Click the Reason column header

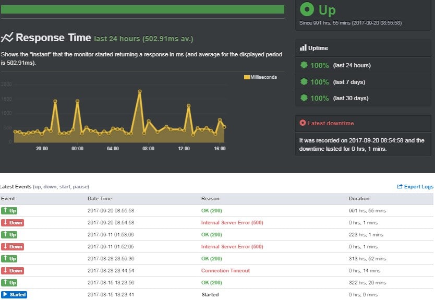(x=210, y=198)
